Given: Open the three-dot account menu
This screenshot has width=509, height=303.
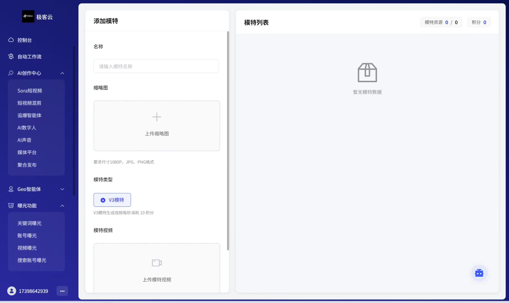Looking at the screenshot, I should pos(62,291).
